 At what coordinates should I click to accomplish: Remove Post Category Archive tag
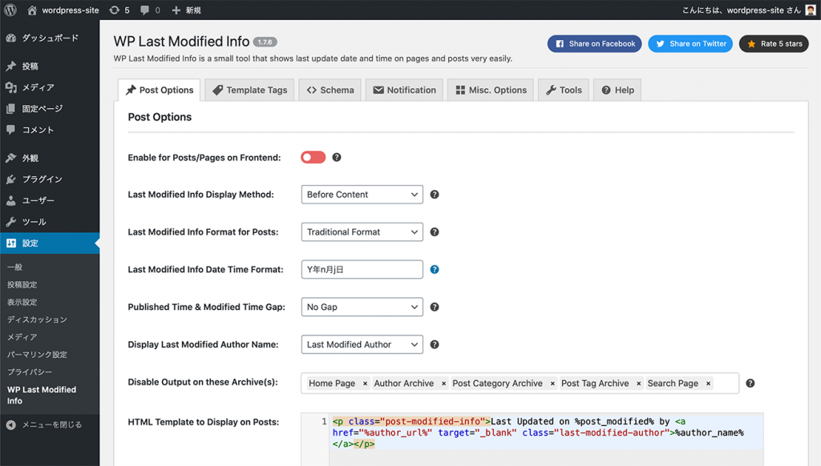tap(552, 384)
